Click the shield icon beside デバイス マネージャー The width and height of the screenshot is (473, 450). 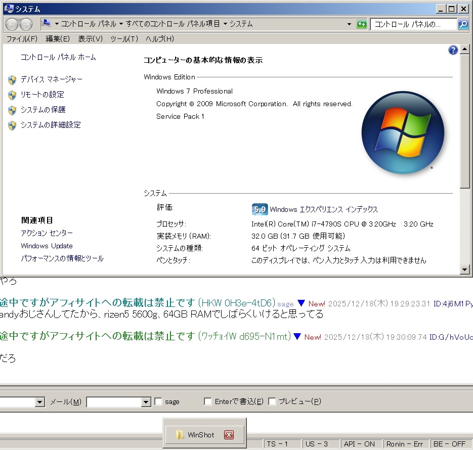[x=12, y=80]
